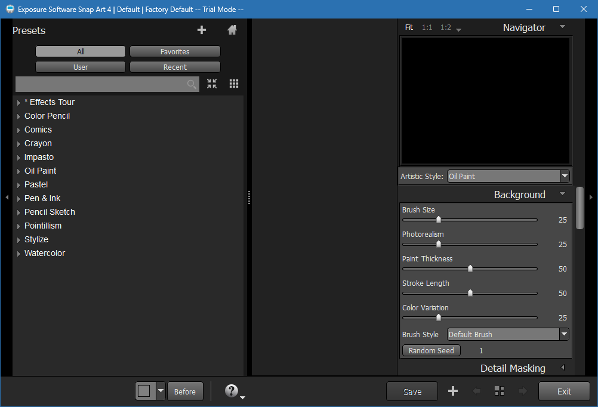Collapse the left panel arrow
Image resolution: width=598 pixels, height=407 pixels.
7,197
